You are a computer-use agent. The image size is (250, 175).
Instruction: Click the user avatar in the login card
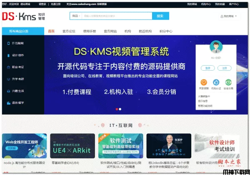216,47
